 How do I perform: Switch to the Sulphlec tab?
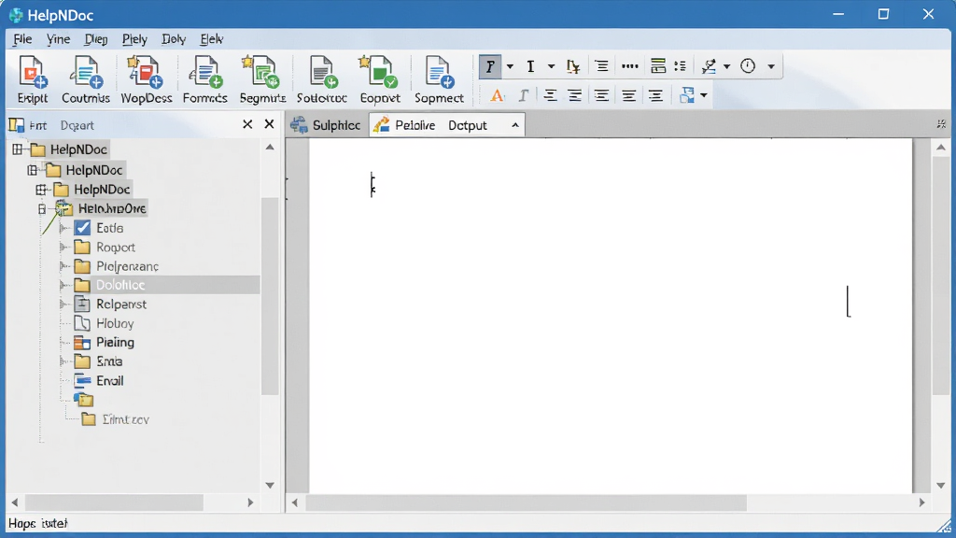click(x=326, y=125)
